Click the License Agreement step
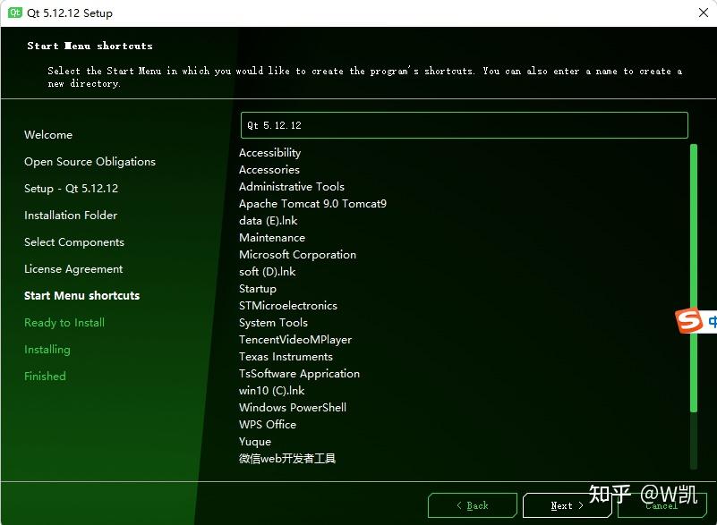 click(x=73, y=269)
